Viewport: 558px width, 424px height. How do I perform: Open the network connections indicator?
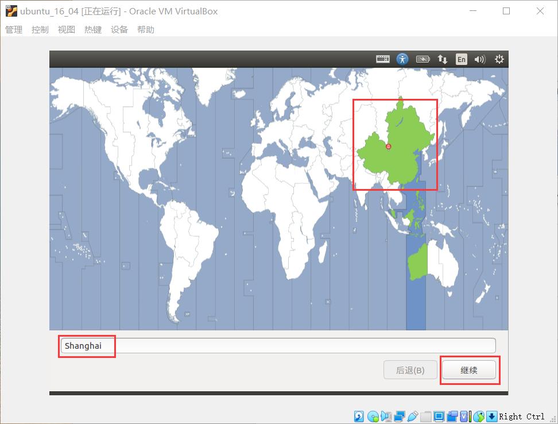tap(443, 59)
